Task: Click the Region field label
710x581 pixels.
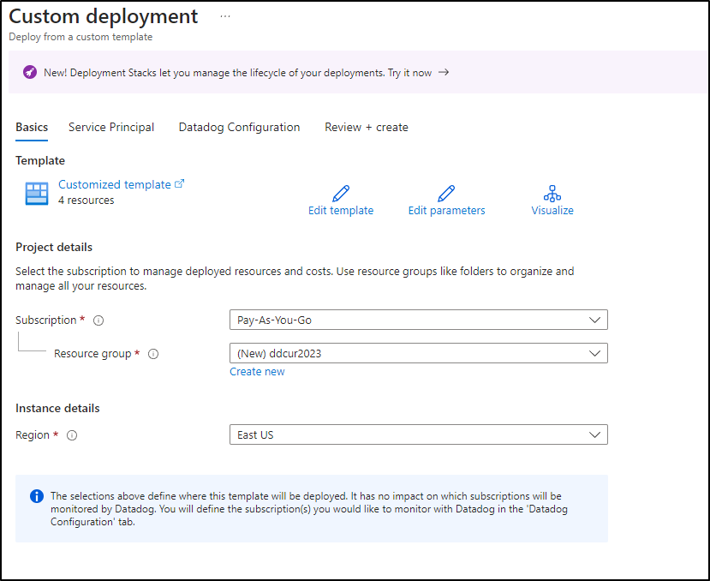Action: [33, 435]
